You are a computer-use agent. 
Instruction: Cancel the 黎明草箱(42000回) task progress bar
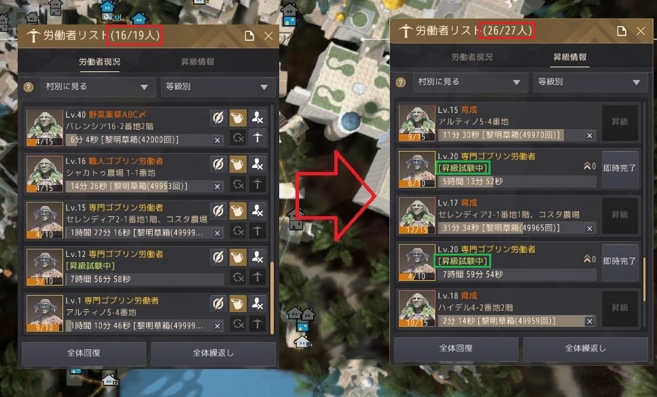click(217, 140)
